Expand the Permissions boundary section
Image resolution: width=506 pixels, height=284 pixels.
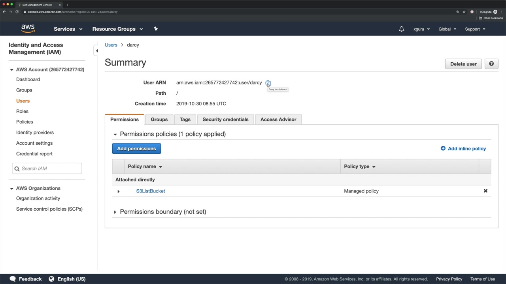[x=115, y=212]
